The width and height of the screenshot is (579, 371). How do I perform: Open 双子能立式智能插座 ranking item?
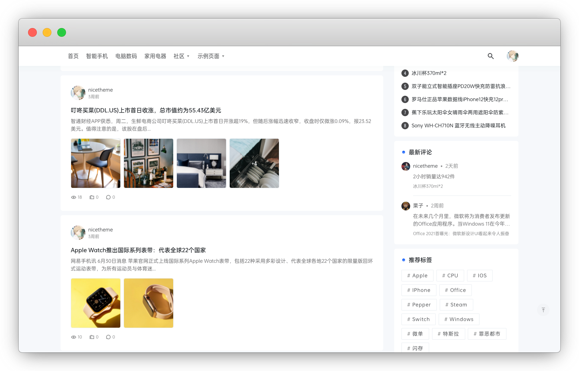tap(461, 86)
